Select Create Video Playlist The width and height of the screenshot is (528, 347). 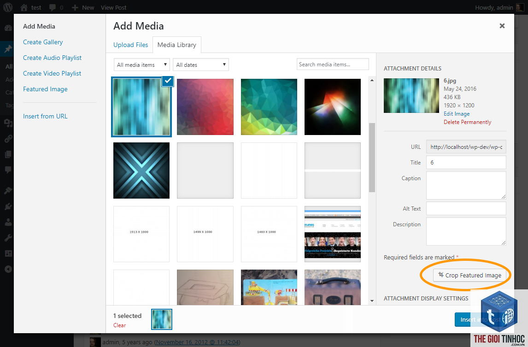[x=52, y=73]
